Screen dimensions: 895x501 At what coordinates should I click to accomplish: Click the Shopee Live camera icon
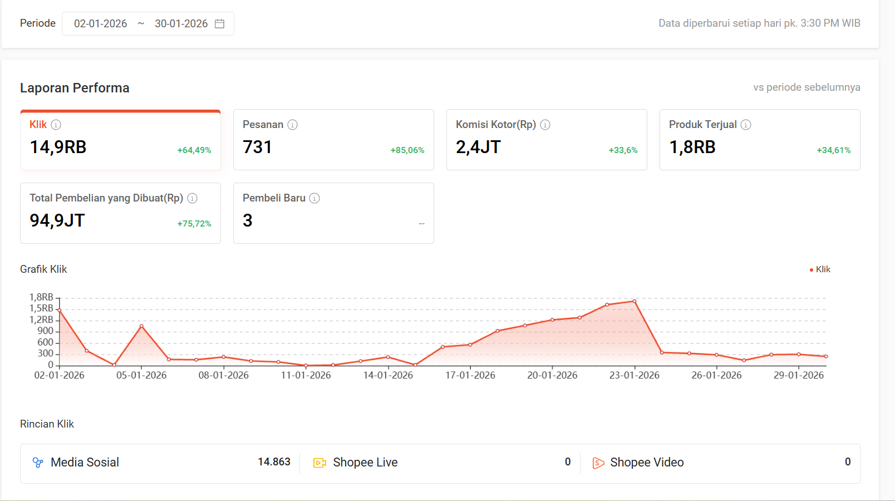[319, 463]
